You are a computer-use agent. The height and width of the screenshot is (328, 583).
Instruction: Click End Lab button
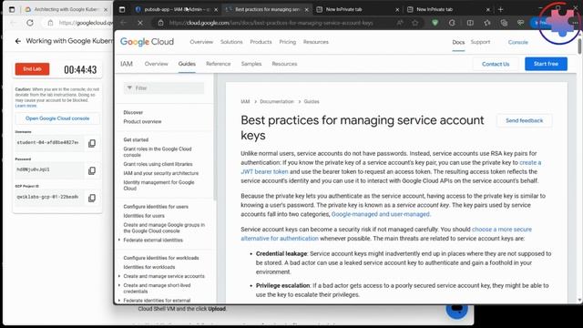(32, 69)
